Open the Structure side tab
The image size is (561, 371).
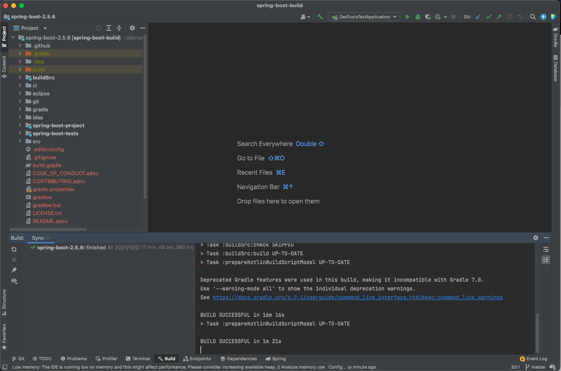click(4, 302)
